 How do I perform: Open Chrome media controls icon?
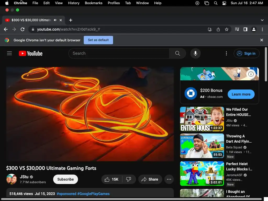[x=237, y=29]
